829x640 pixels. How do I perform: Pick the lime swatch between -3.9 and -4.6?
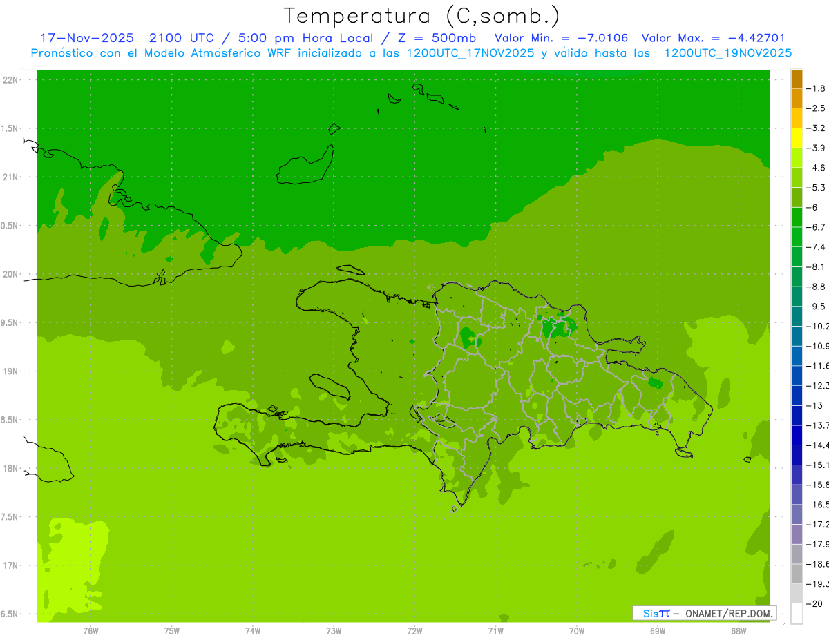coord(797,158)
